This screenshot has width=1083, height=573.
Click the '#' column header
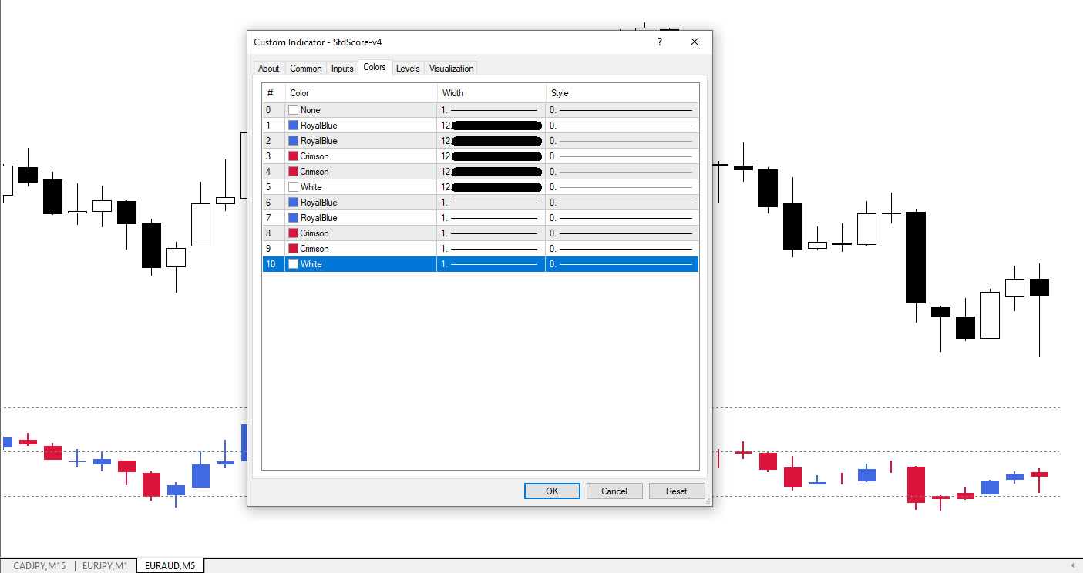[274, 93]
